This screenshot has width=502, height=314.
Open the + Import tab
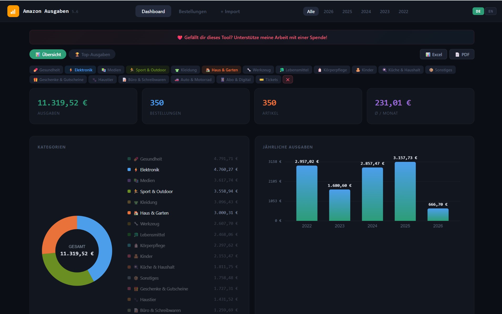[230, 11]
